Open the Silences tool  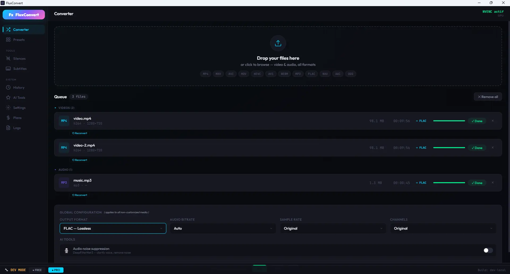coord(19,59)
